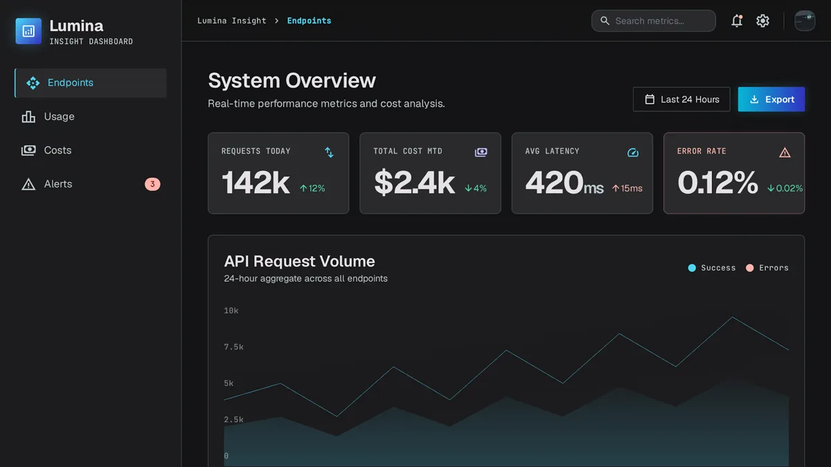Toggle Success series in chart legend
This screenshot has width=831, height=467.
712,268
